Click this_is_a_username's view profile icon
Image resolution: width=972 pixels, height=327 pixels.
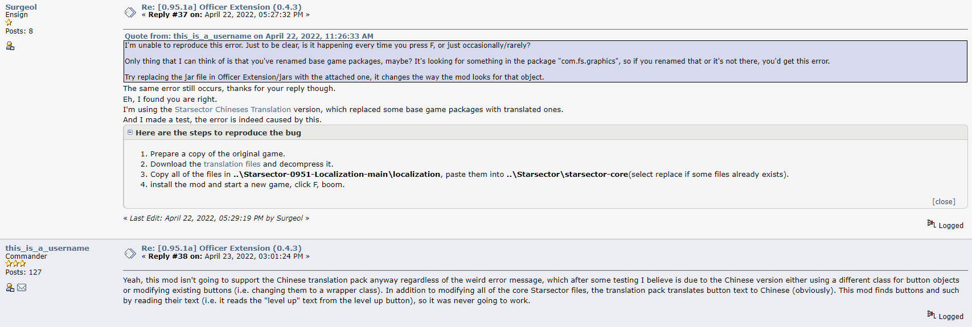[x=10, y=288]
